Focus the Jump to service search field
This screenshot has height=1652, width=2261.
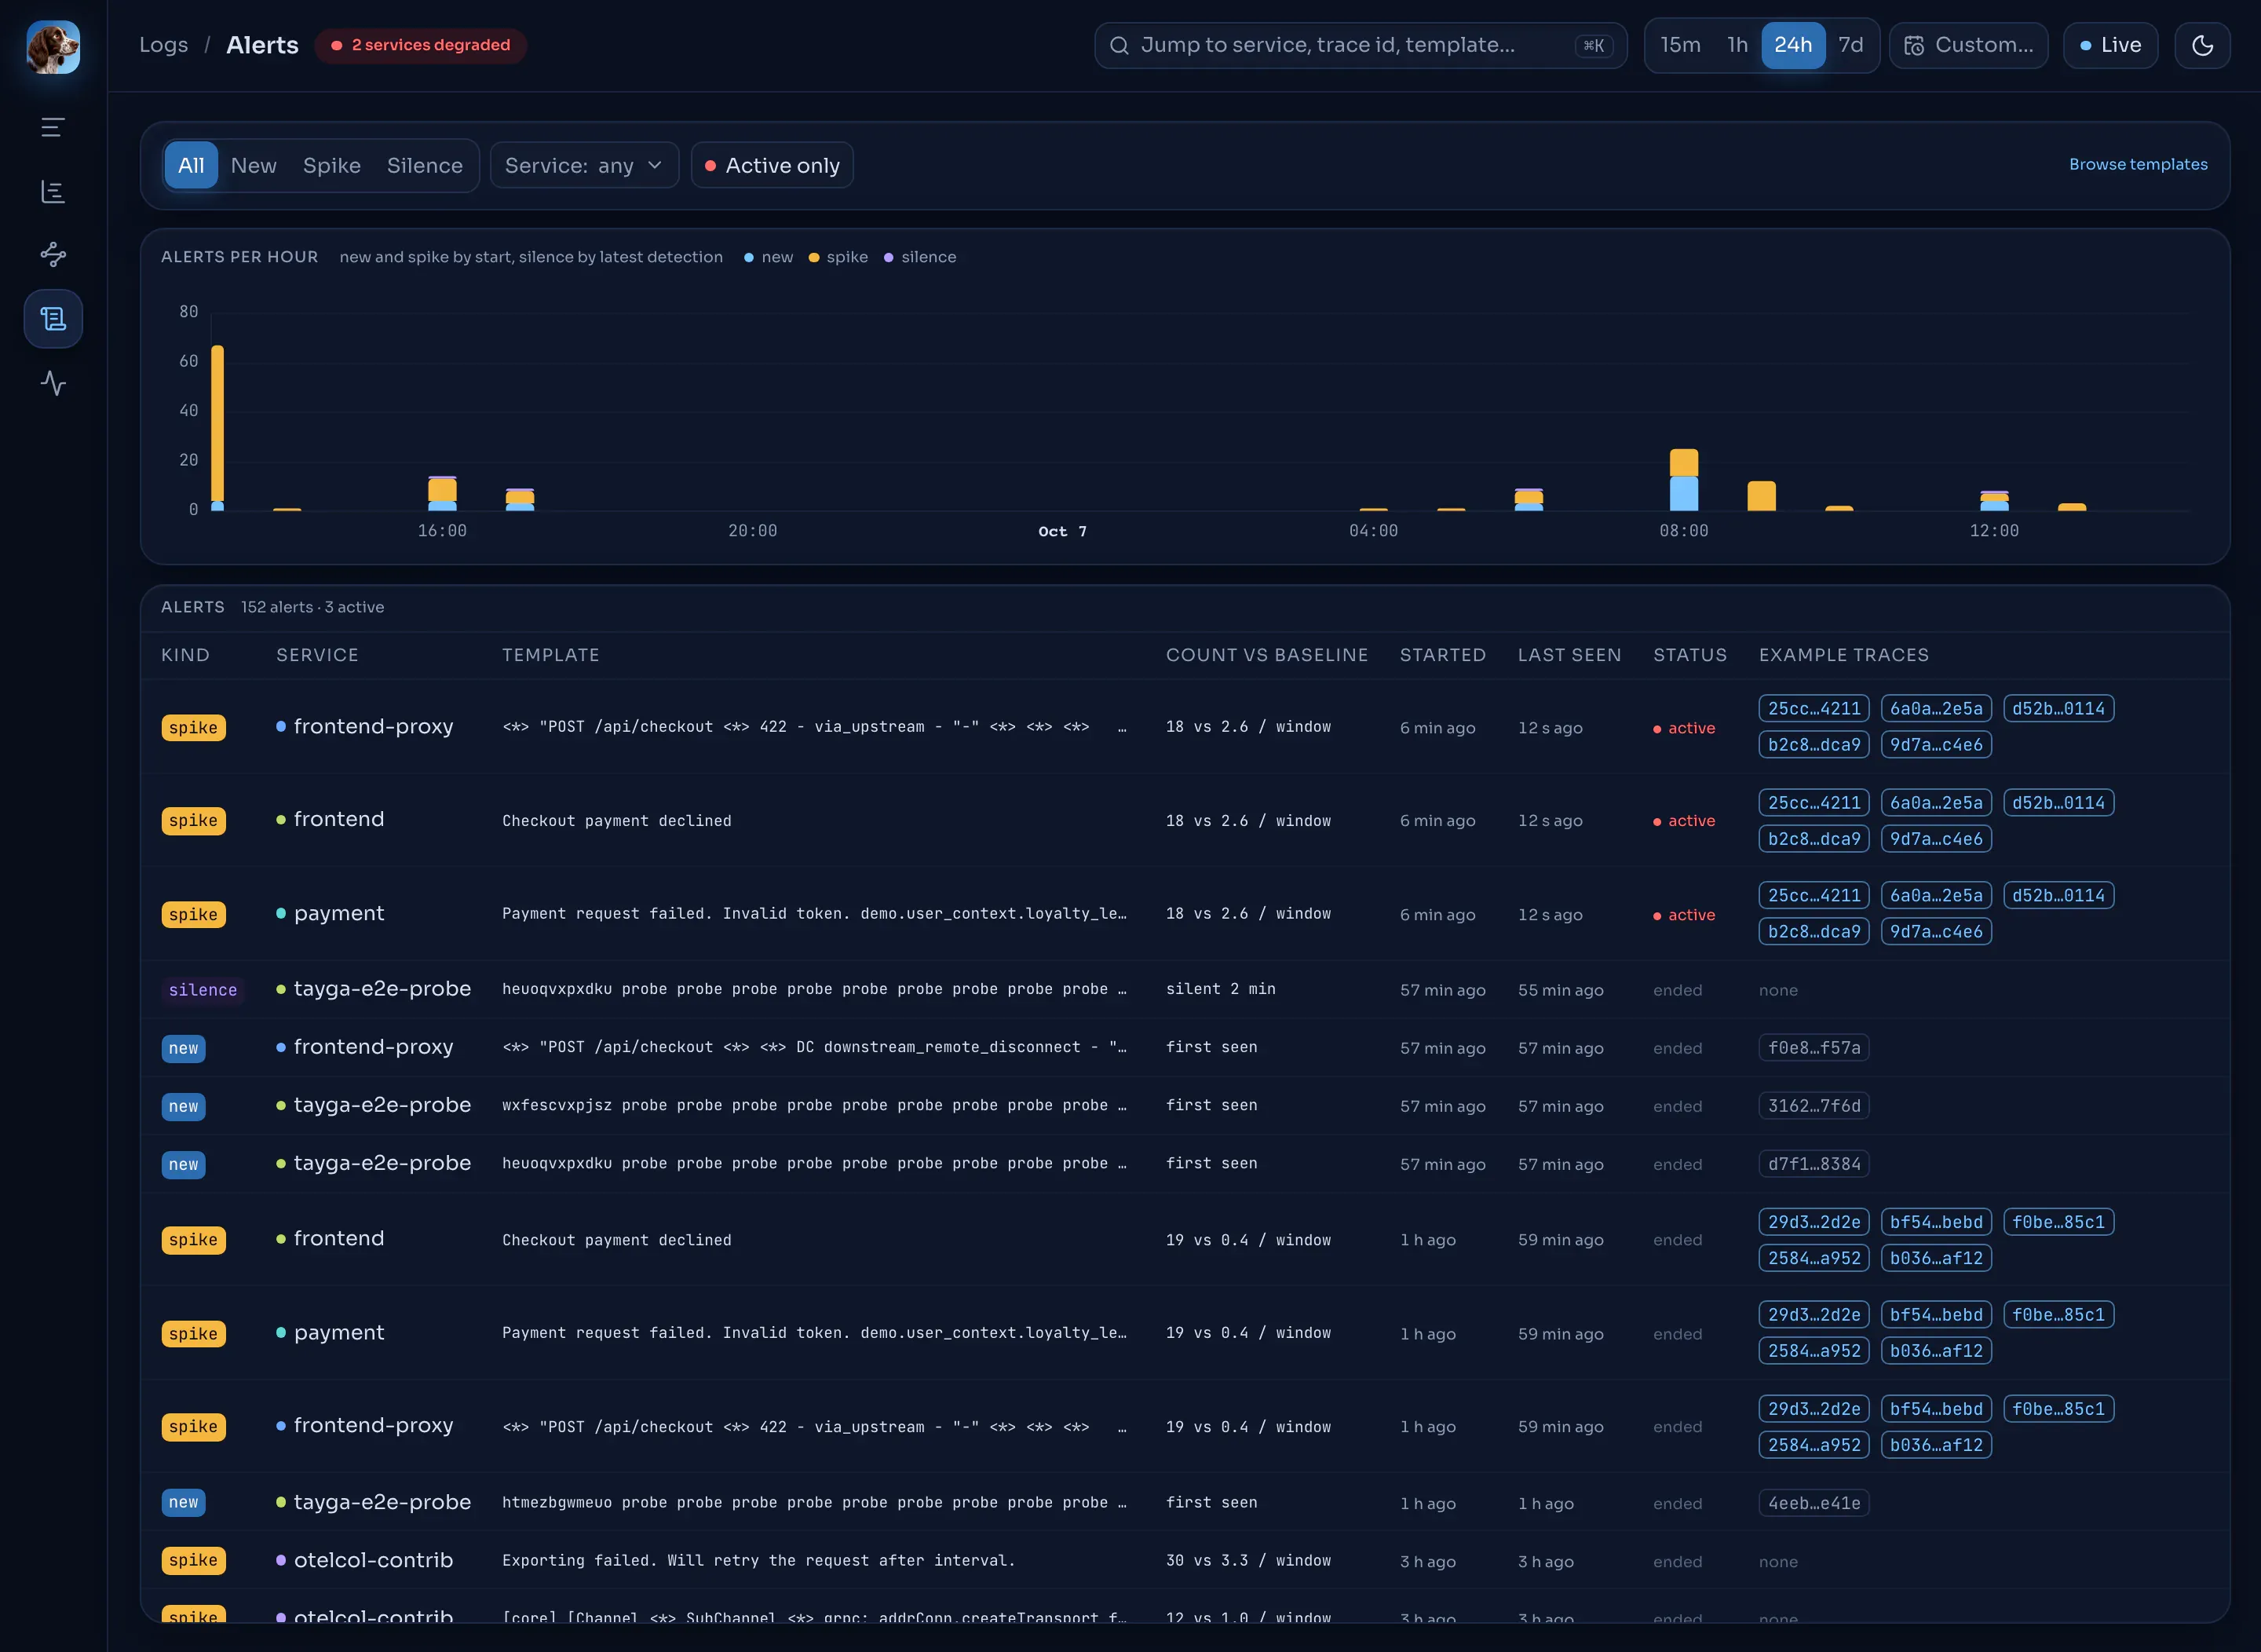coord(1360,45)
